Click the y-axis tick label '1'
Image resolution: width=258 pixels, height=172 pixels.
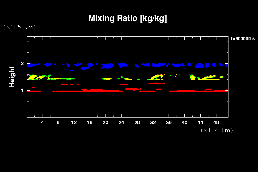tap(22, 91)
